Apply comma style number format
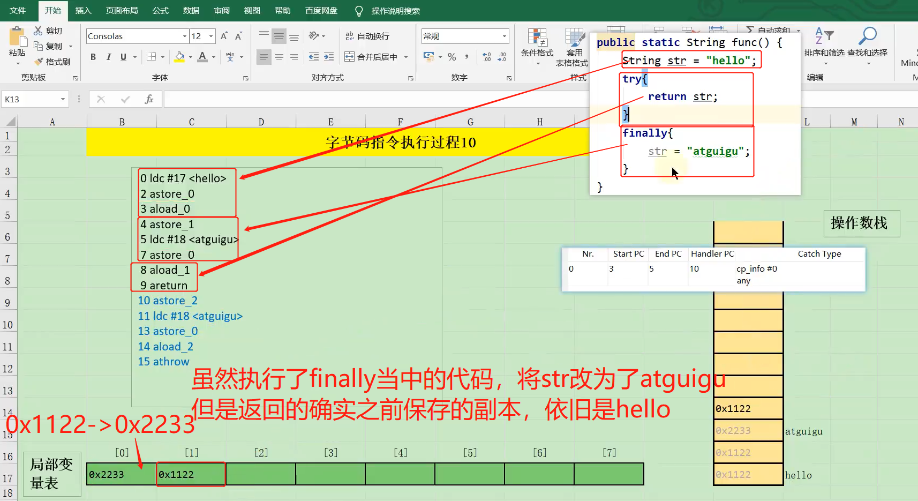The height and width of the screenshot is (501, 918). [x=467, y=57]
